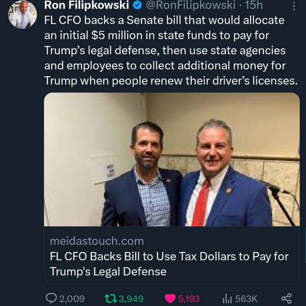Click the 5,193 likes count
Image resolution: width=306 pixels, height=306 pixels.
click(189, 298)
